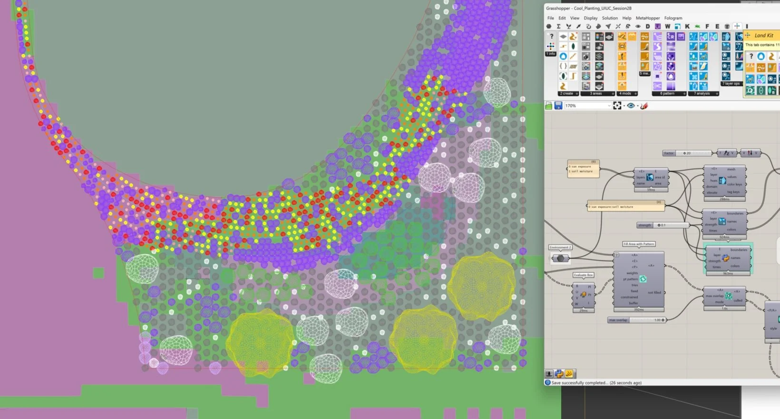This screenshot has height=419, width=780.
Task: Click the Environment 2 hexagon parameter
Action: click(x=560, y=258)
